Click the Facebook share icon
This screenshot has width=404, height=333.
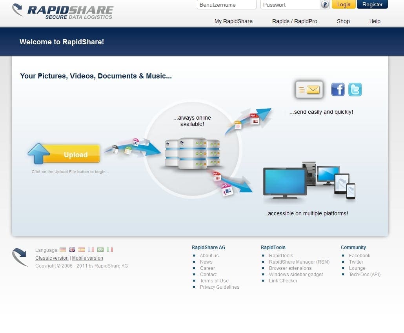pyautogui.click(x=338, y=89)
